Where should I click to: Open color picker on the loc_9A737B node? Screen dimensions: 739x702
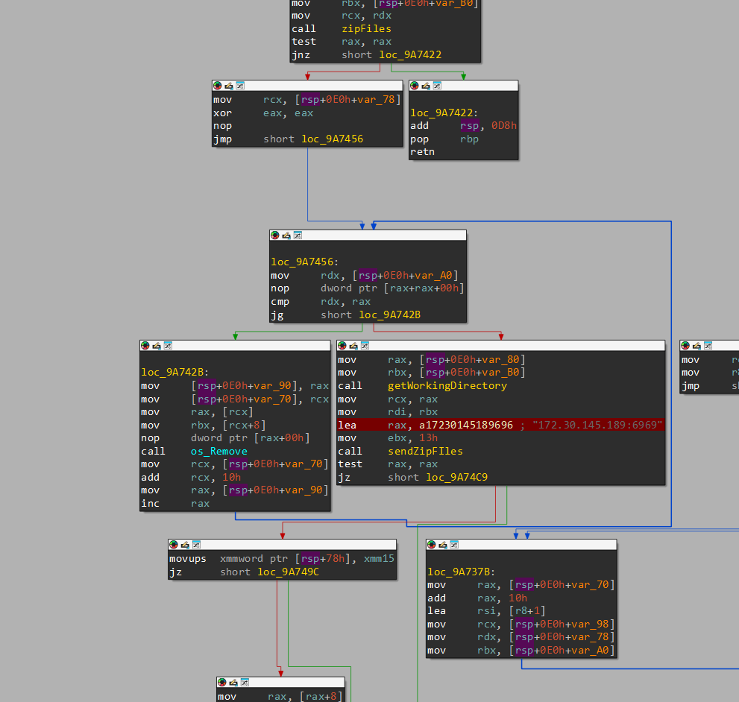click(x=431, y=545)
